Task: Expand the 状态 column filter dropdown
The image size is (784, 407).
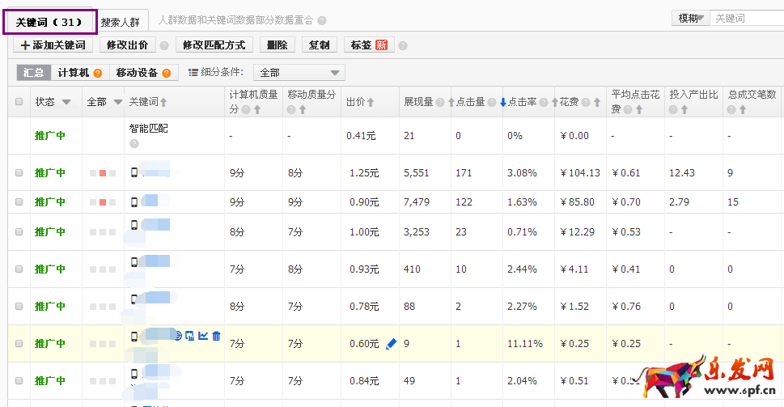Action: pyautogui.click(x=66, y=103)
